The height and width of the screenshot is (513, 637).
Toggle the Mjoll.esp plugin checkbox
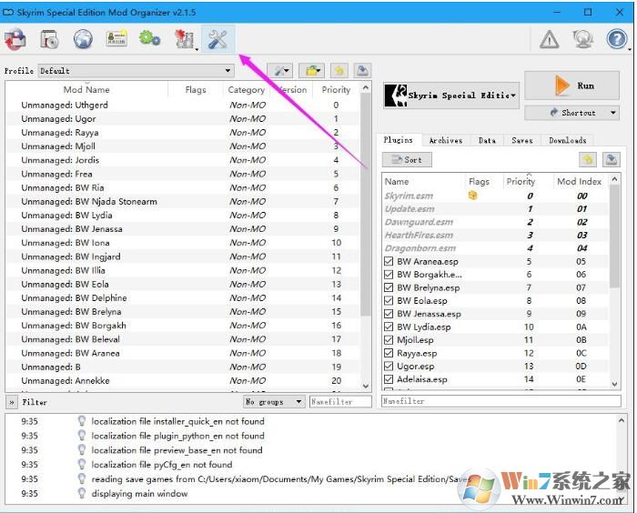tap(389, 338)
